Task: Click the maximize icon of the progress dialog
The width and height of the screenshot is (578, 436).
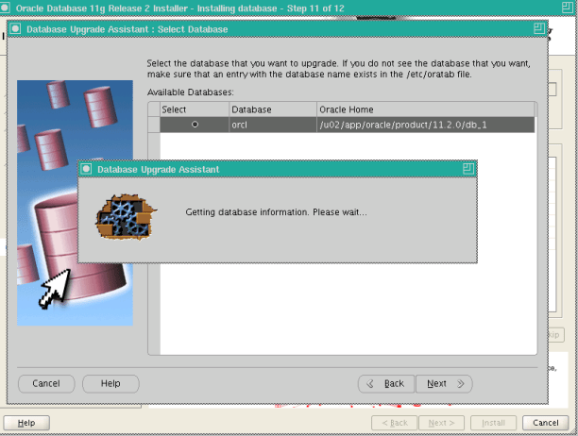Action: click(x=468, y=169)
